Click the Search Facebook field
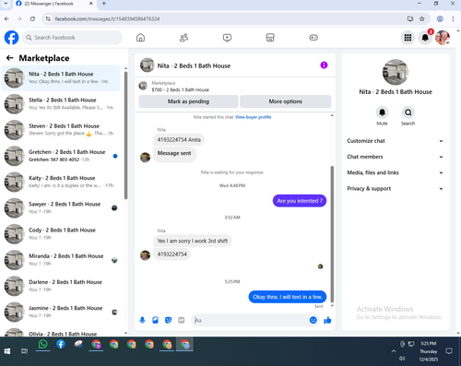The image size is (461, 366). [72, 38]
